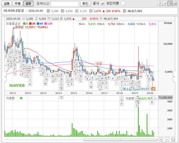This screenshot has height=143, width=179.
Task: Zoom out the chart with the minus icon
Action: click(x=167, y=140)
